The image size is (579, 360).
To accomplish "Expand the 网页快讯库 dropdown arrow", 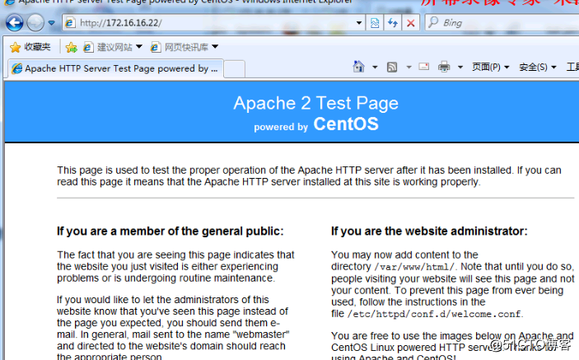I will coord(215,47).
